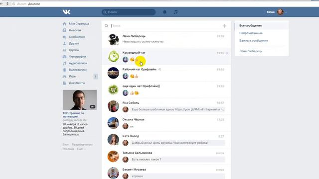
Task: Open Фотографии from sidebar
Action: (x=77, y=57)
